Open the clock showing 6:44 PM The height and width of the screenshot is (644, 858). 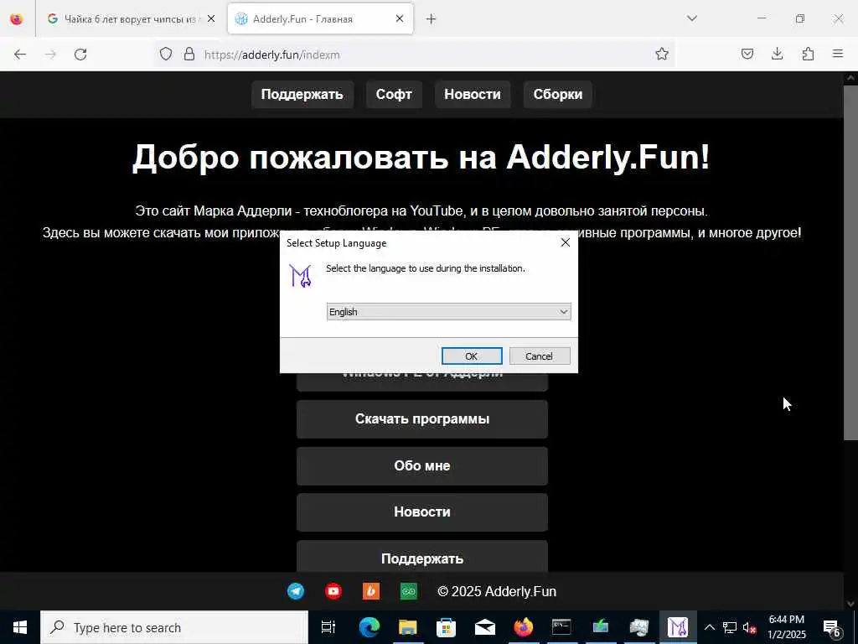[787, 627]
